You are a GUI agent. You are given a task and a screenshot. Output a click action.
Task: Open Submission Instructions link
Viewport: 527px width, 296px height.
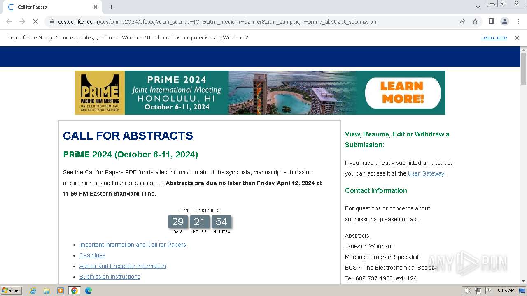[110, 277]
